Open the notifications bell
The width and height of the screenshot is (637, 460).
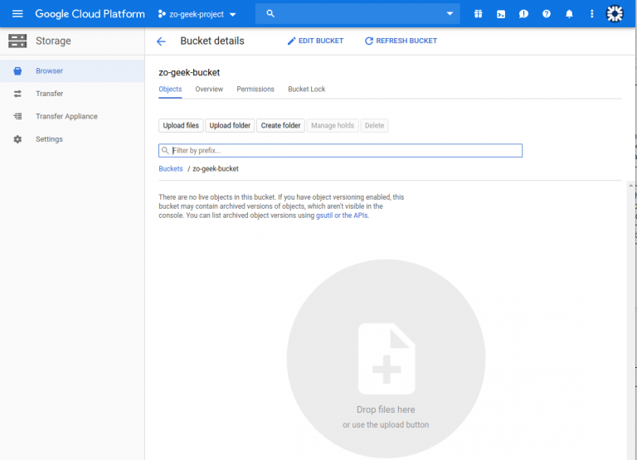click(x=569, y=14)
